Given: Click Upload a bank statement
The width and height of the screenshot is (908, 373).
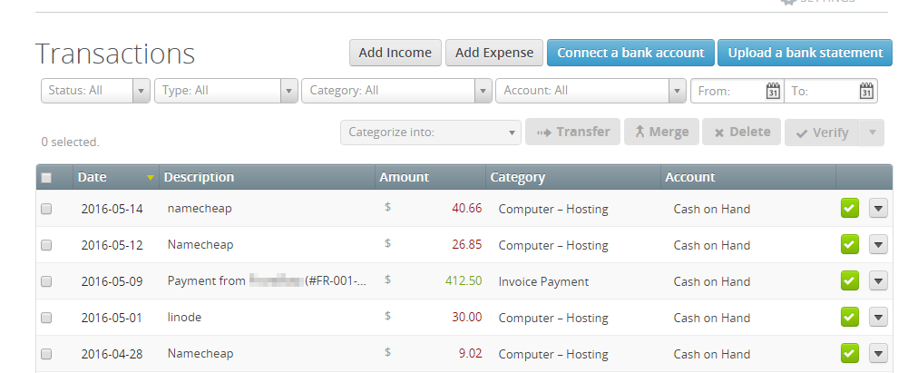Looking at the screenshot, I should [805, 53].
